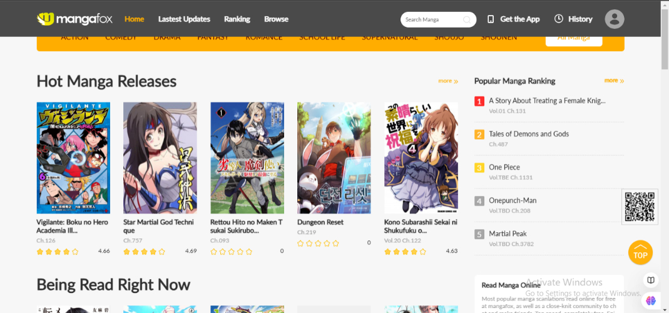Image resolution: width=669 pixels, height=313 pixels.
Task: Click the empty stars under Rettou Hito no Maken
Action: (x=232, y=252)
